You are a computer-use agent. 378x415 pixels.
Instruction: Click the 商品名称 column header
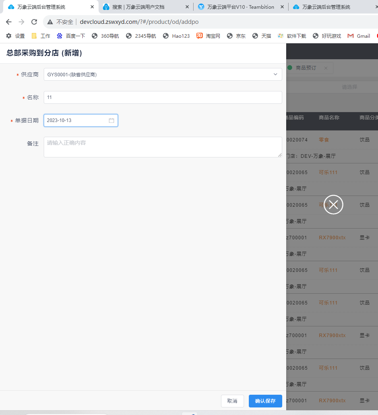point(329,118)
